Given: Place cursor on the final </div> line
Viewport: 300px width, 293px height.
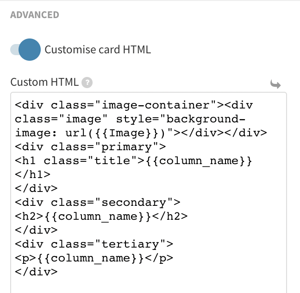Looking at the screenshot, I should pos(36,272).
